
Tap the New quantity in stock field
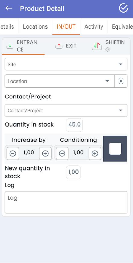pyautogui.click(x=73, y=172)
